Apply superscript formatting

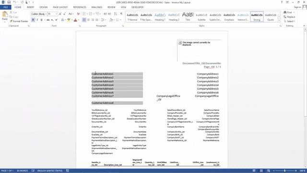coord(57,20)
